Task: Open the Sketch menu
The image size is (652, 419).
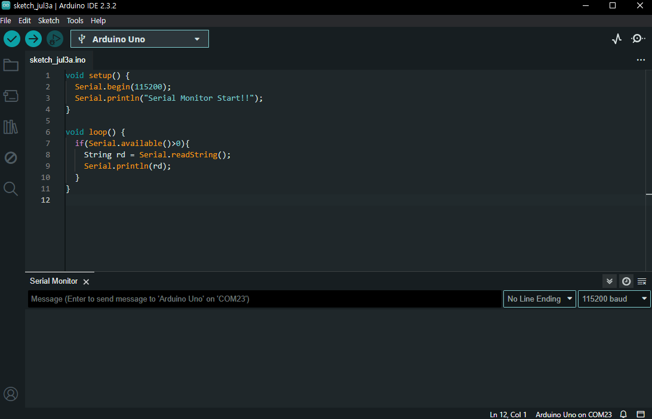Action: pyautogui.click(x=48, y=20)
